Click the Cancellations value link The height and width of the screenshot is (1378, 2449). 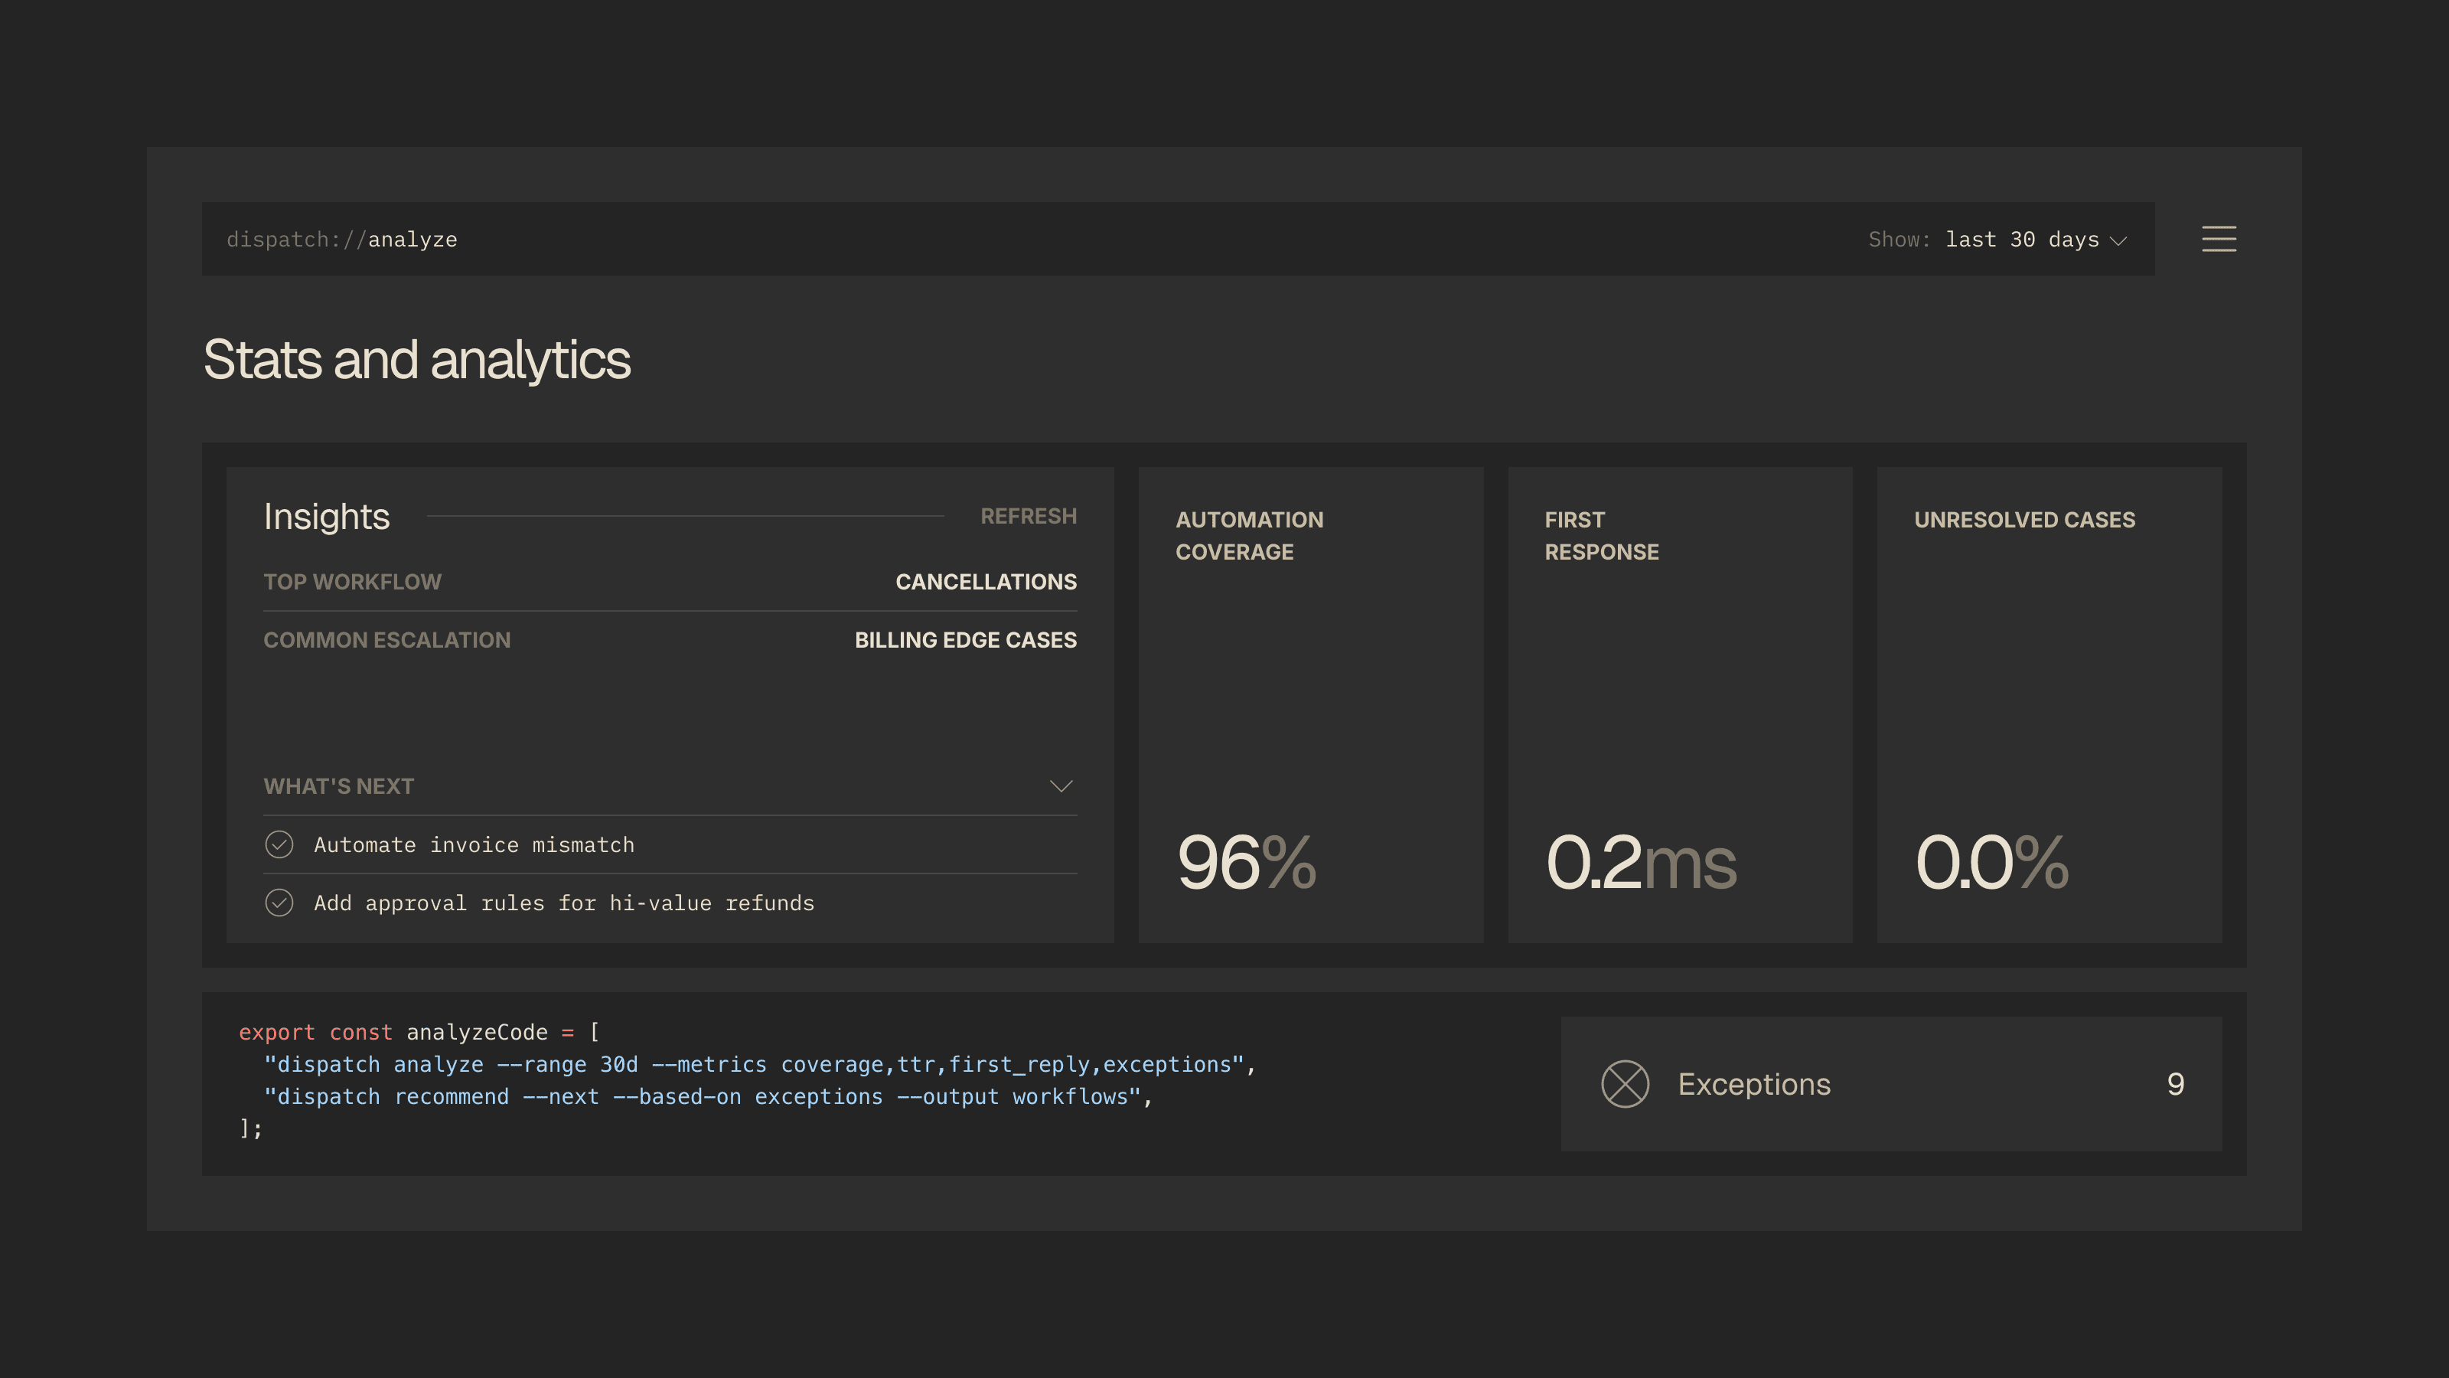986,582
